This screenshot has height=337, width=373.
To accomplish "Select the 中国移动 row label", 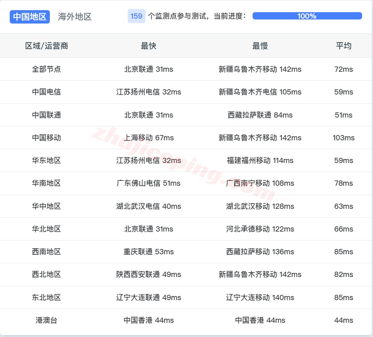I will [x=47, y=138].
